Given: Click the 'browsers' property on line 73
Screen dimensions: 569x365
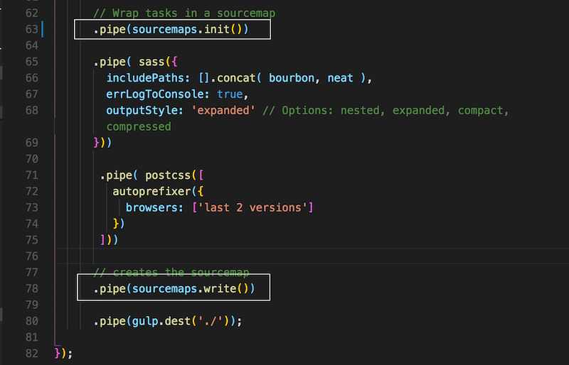Looking at the screenshot, I should [x=151, y=208].
